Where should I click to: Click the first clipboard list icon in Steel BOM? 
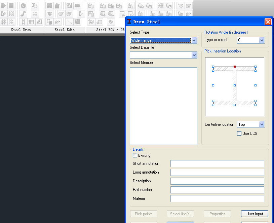(x=91, y=6)
